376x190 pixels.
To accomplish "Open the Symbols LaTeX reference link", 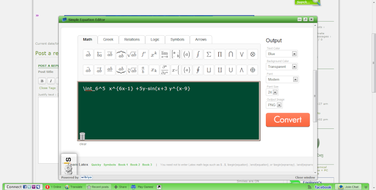I will pos(110,165).
